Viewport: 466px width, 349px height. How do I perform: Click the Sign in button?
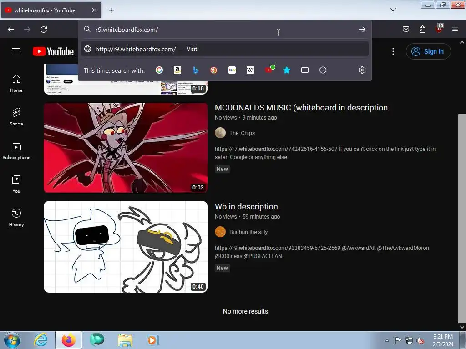[428, 51]
